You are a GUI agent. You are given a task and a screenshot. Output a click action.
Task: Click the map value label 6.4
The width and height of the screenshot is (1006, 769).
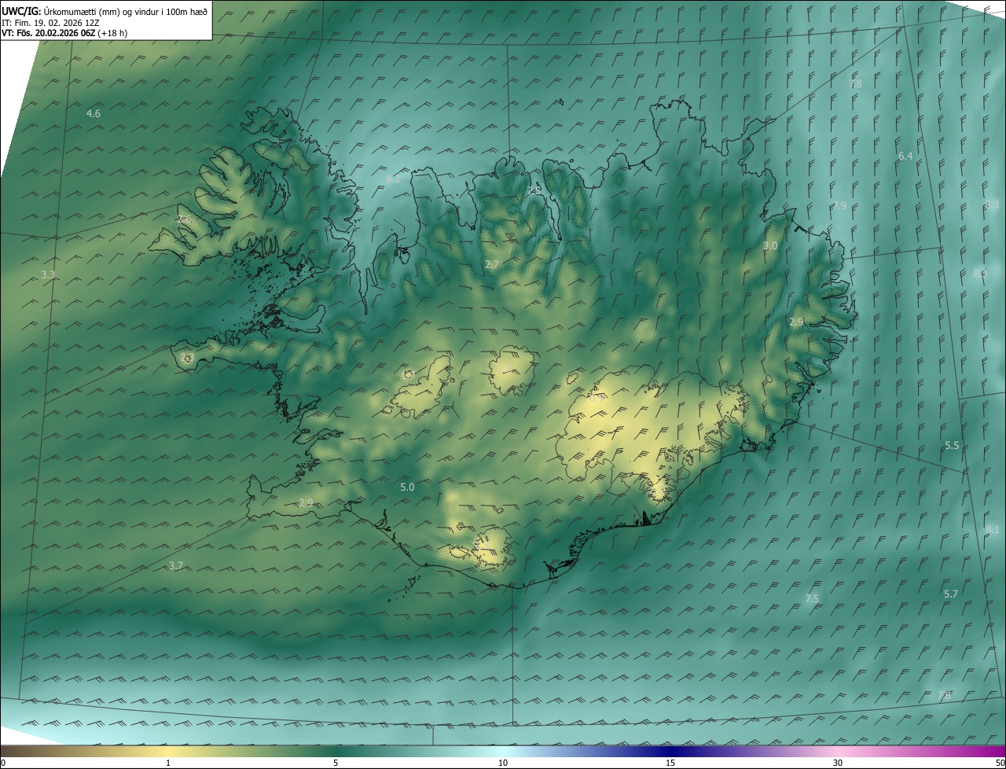(905, 156)
